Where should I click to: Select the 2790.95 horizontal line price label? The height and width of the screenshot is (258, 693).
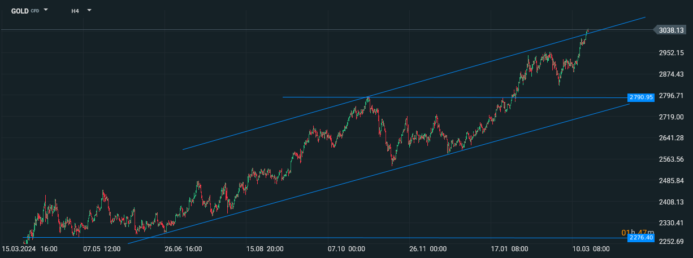coord(642,97)
